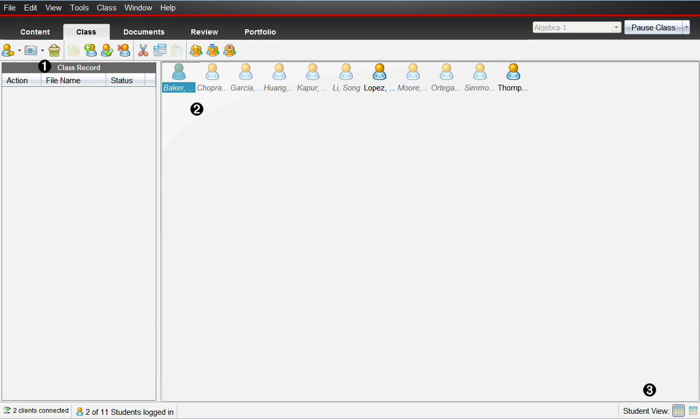700x419 pixels.
Task: Expand the camera capture dropdown arrow
Action: coord(42,51)
